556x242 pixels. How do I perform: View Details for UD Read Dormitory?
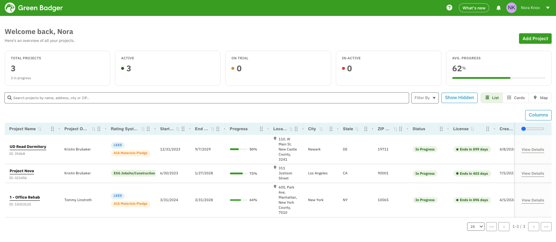(x=533, y=150)
